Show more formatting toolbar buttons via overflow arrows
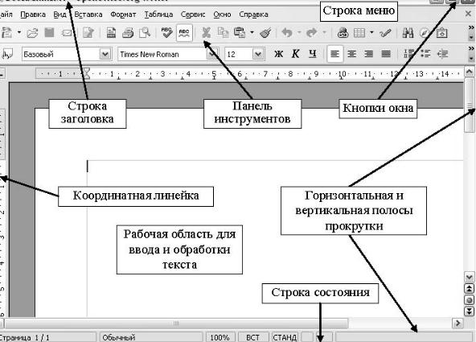 (471, 48)
